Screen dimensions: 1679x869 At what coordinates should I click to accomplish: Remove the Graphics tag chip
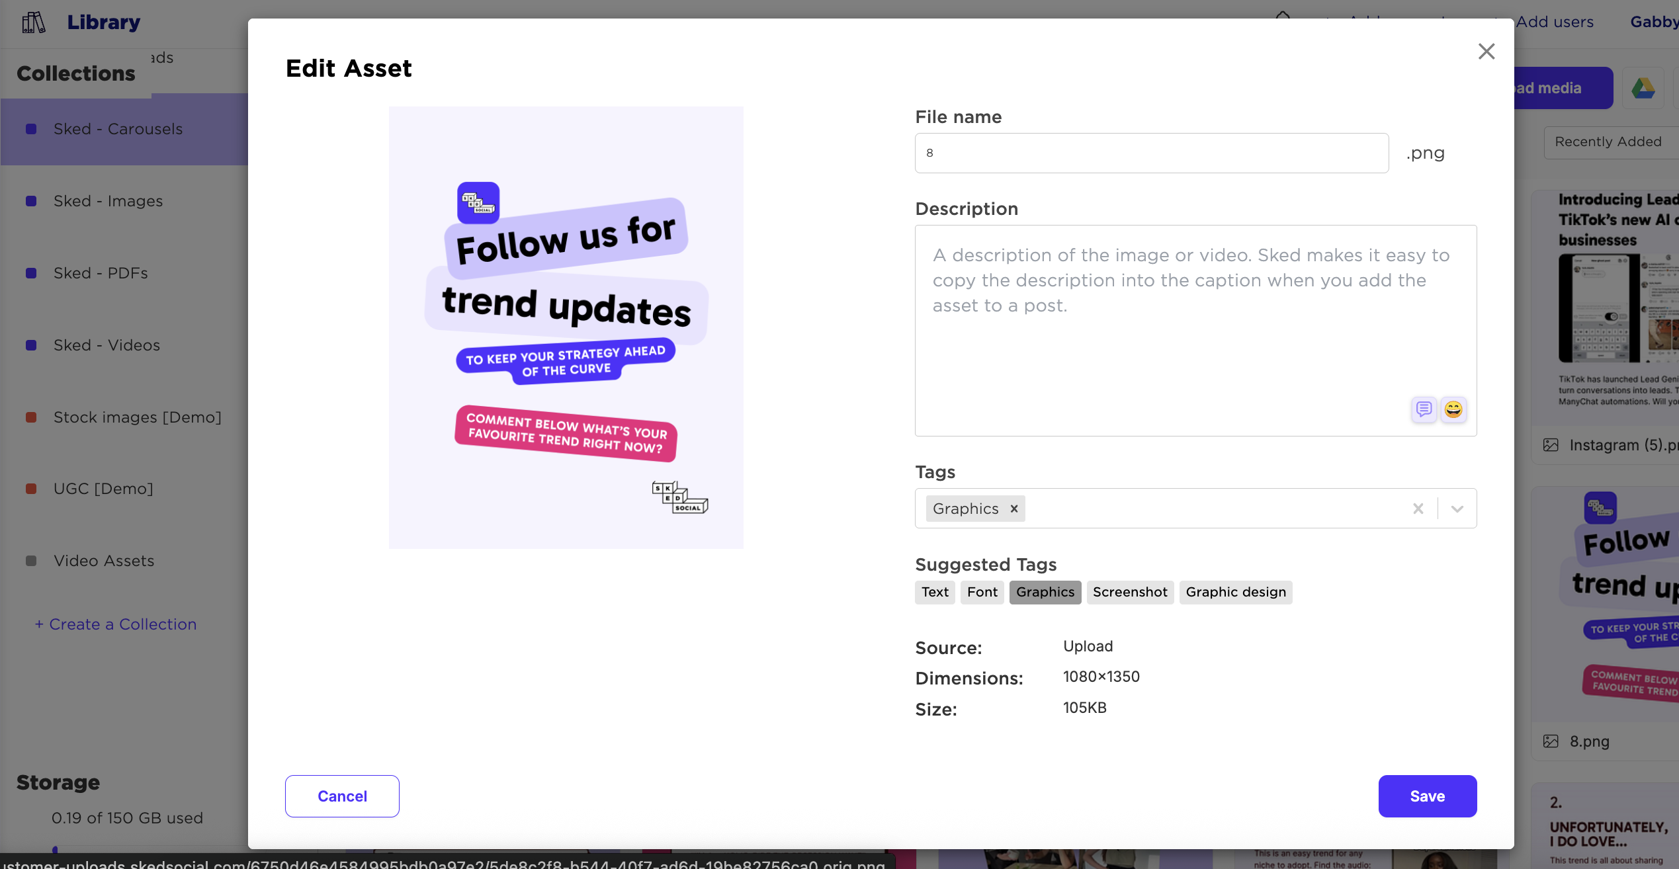1013,509
